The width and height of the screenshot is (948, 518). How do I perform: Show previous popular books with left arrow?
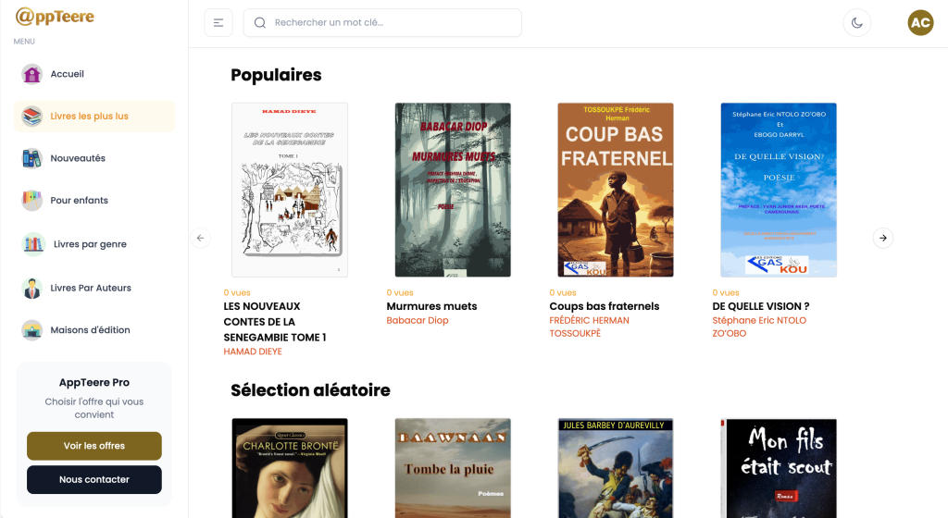click(201, 238)
